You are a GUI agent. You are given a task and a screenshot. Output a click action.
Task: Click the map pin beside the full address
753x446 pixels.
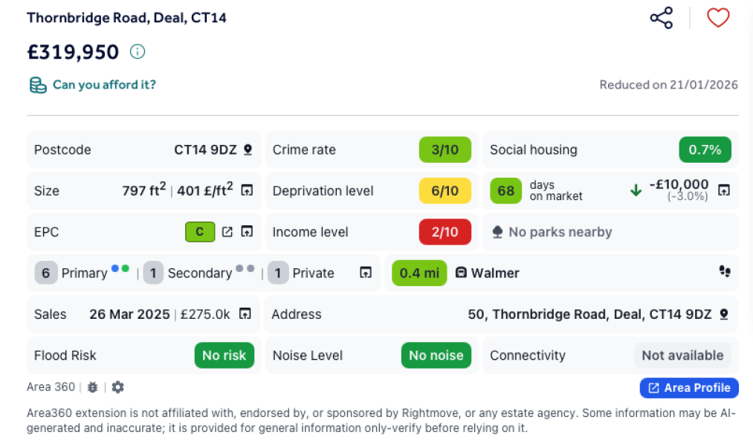[x=723, y=314]
